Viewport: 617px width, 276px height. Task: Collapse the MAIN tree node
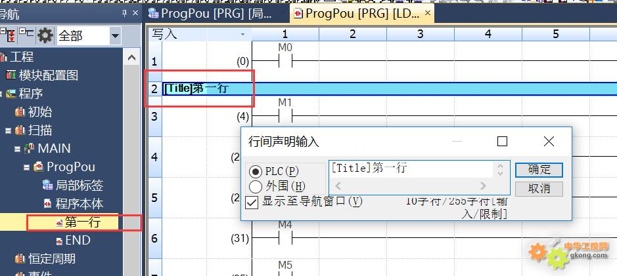pyautogui.click(x=17, y=149)
